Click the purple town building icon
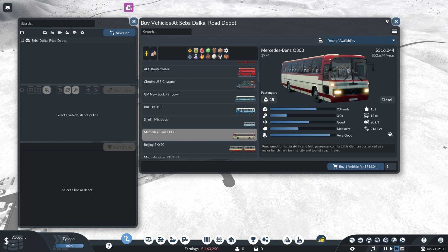Image resolution: width=448 pixels, height=252 pixels. (x=129, y=7)
